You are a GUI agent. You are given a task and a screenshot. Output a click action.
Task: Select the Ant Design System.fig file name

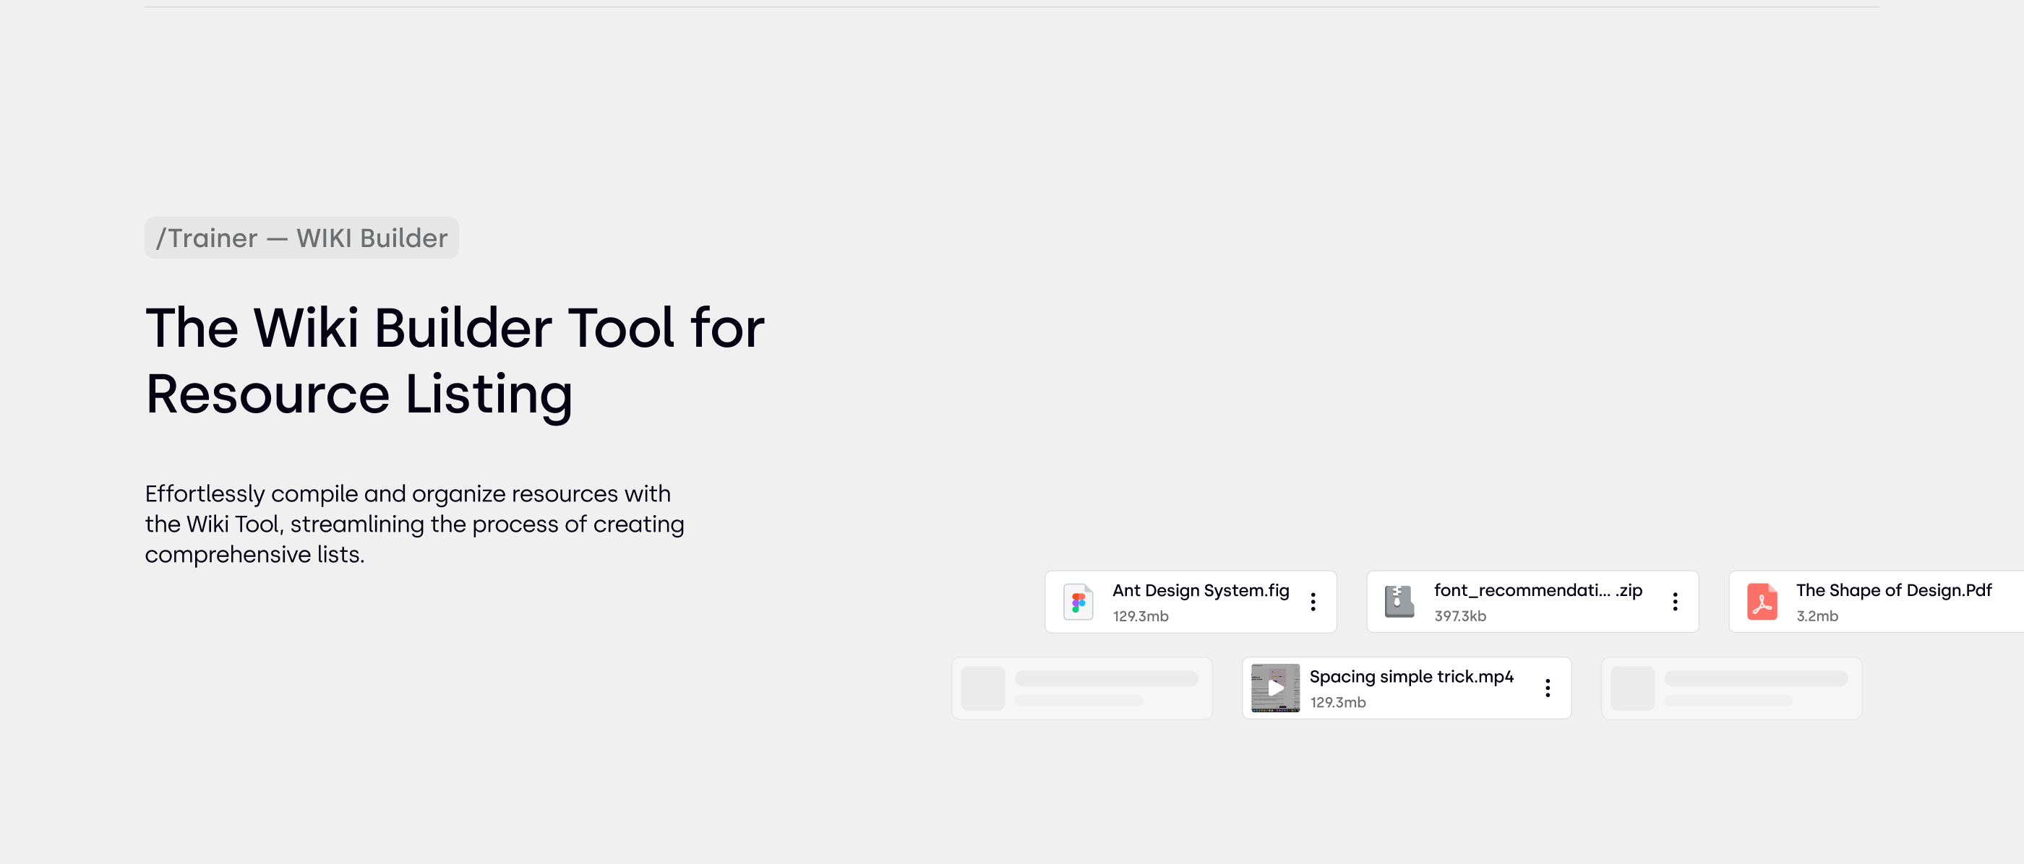point(1201,590)
